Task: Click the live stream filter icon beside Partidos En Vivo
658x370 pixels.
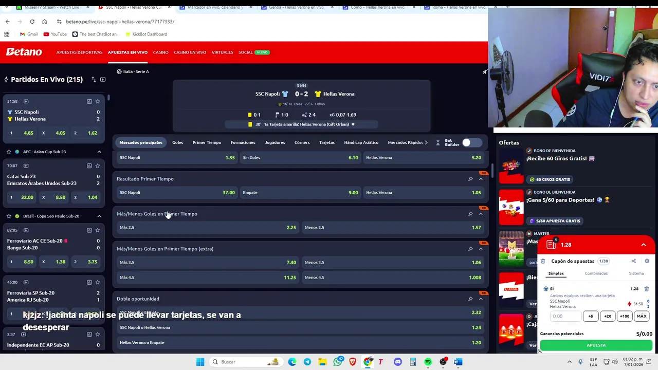Action: [103, 80]
